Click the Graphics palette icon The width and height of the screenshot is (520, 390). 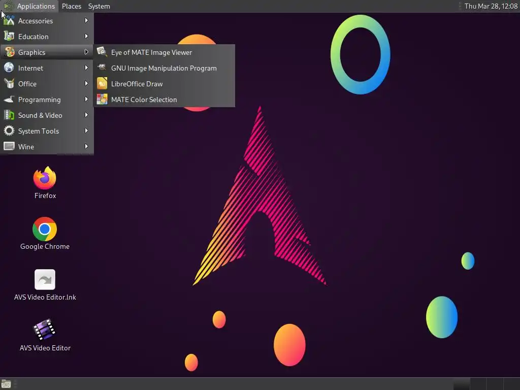pos(9,52)
